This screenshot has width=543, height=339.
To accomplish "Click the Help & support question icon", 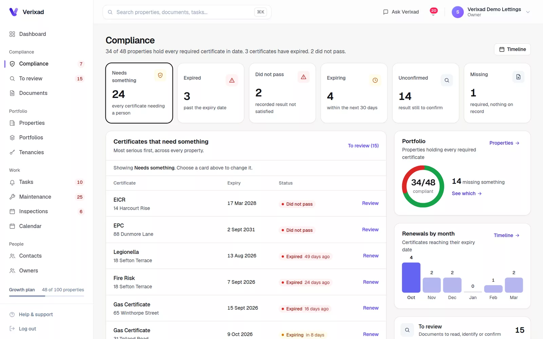I will (x=12, y=315).
